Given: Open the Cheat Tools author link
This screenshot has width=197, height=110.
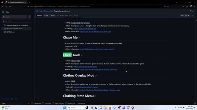Looking at the screenshot, I should click(86, 67).
